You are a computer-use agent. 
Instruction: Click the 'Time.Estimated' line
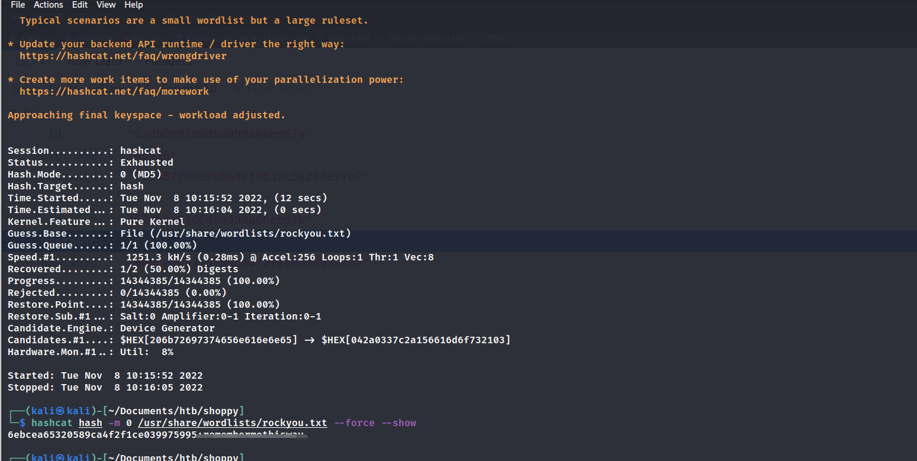coord(165,210)
